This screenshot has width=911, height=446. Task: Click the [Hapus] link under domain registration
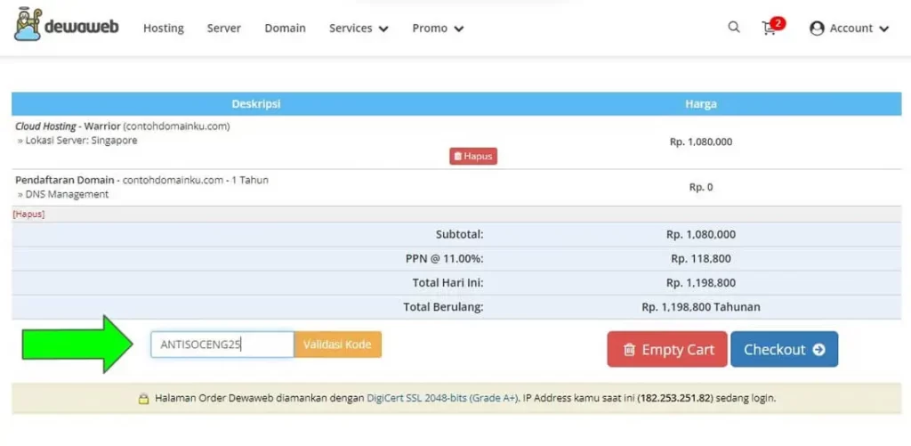click(28, 214)
